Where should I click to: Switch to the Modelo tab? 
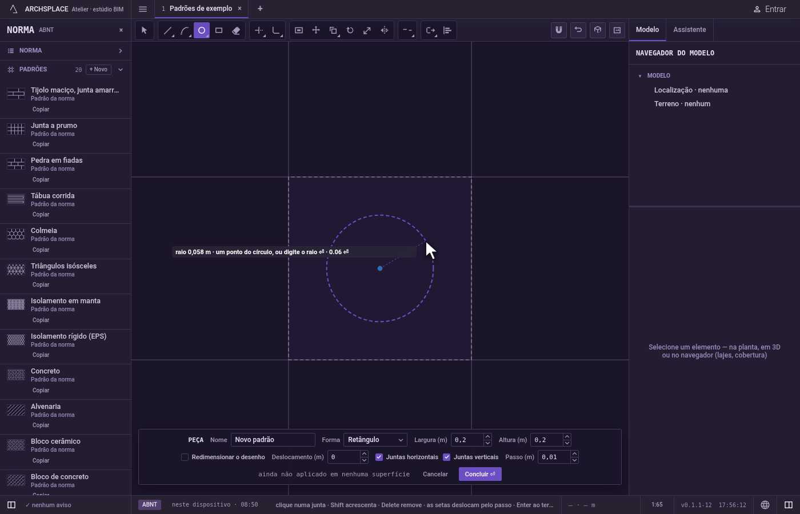[x=647, y=30]
